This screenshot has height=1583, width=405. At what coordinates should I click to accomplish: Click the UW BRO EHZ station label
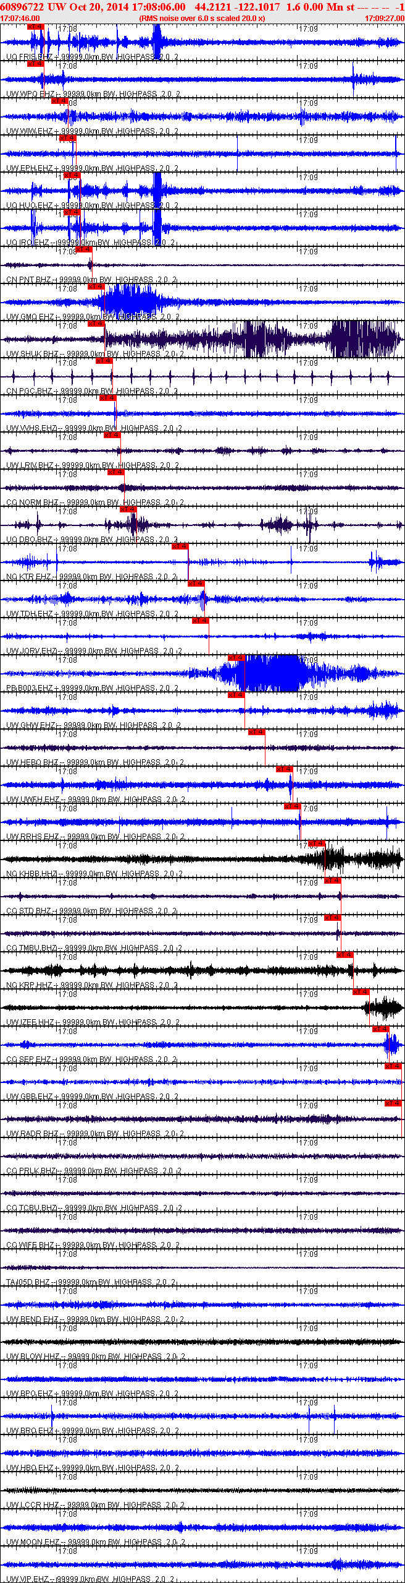[x=29, y=1431]
